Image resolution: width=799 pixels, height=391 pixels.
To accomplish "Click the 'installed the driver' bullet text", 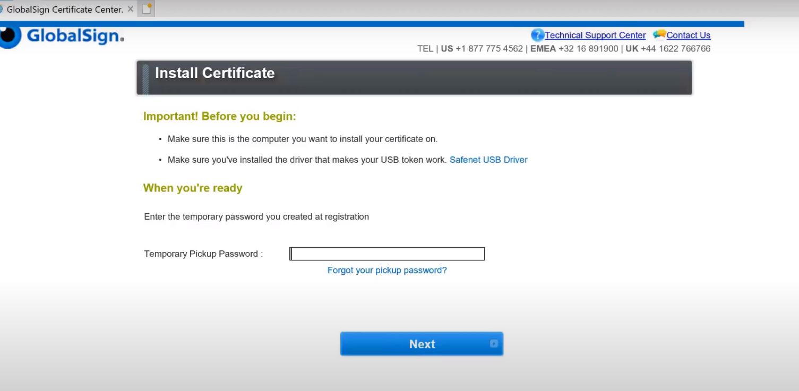I will (307, 160).
